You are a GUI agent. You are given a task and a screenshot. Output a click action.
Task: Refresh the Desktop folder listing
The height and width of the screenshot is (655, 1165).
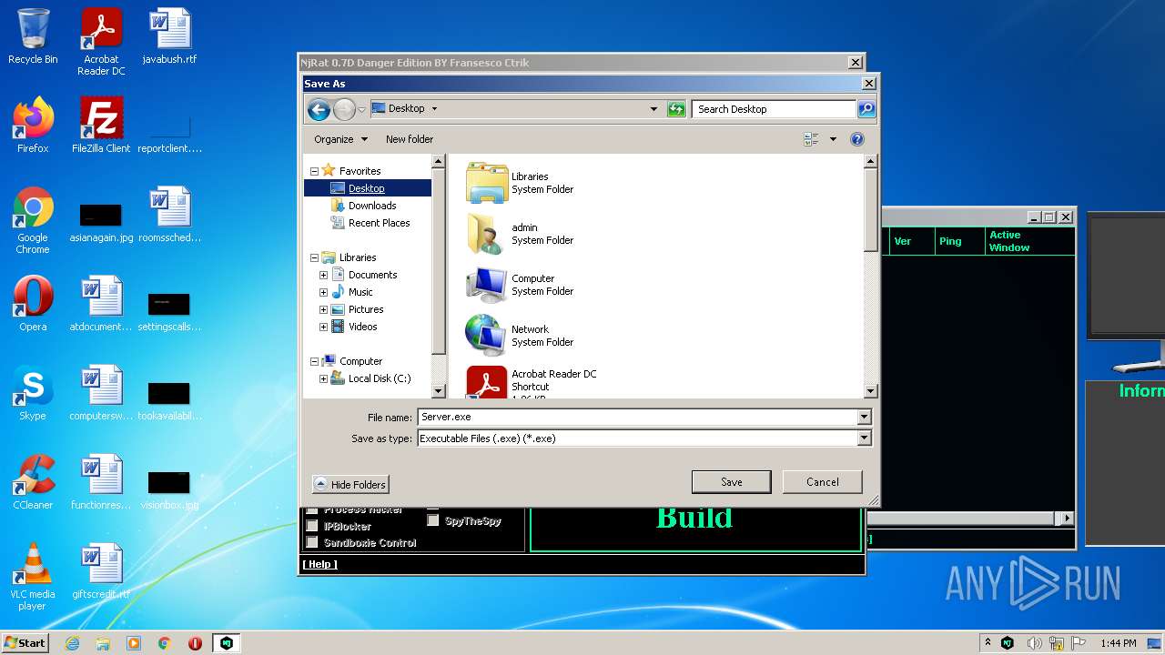(676, 109)
